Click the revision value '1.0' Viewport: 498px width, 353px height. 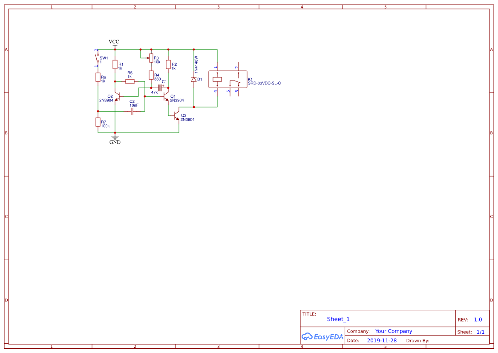pyautogui.click(x=478, y=320)
